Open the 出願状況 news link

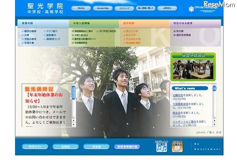(x=180, y=95)
